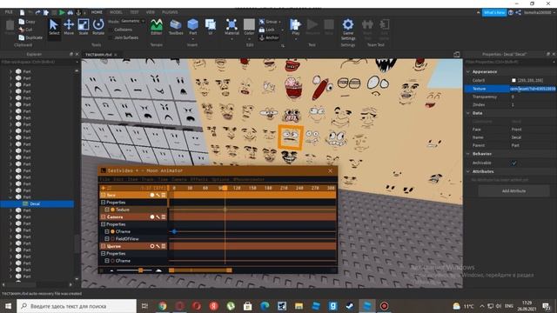
Task: Activate the Select tool
Action: point(54,27)
